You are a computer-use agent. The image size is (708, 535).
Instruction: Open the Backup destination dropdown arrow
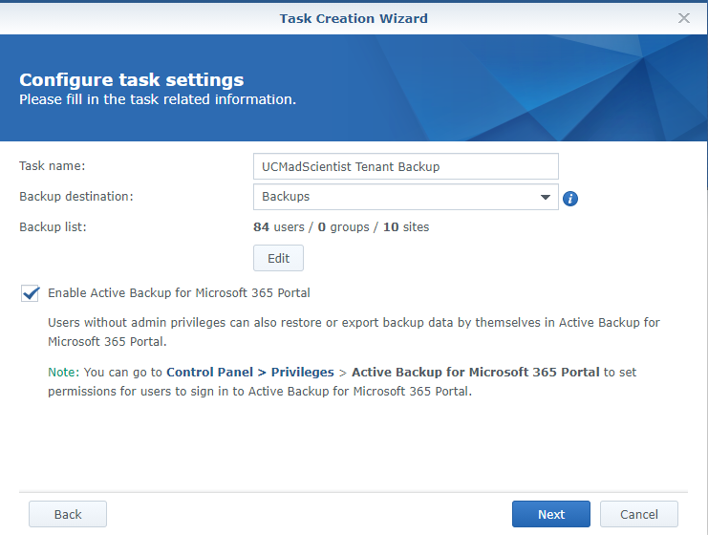click(x=546, y=197)
